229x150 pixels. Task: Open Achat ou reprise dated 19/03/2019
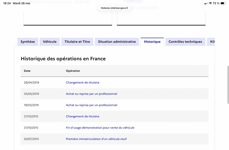(x=92, y=105)
